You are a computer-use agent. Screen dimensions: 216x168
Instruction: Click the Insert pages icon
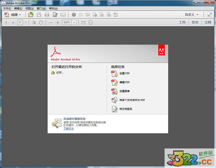coord(116,15)
